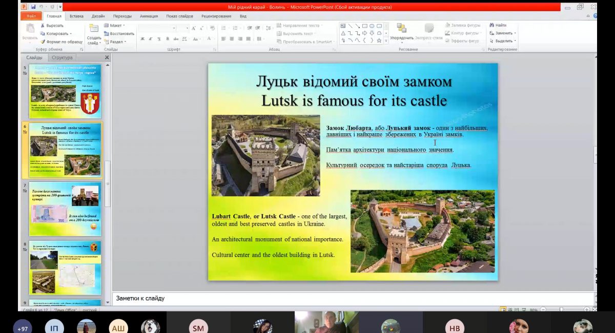
Task: Toggle bold (Ж) formatting
Action: click(x=142, y=39)
